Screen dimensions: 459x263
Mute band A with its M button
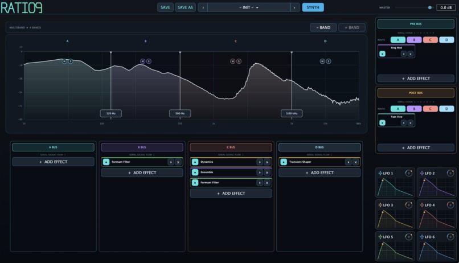(64, 61)
